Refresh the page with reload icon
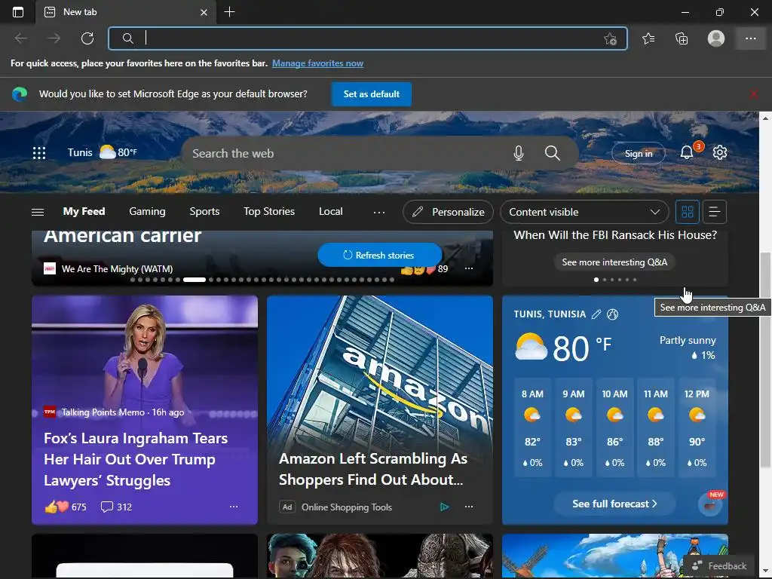 coord(87,38)
